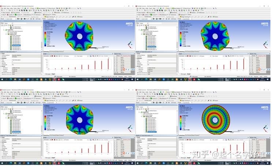The height and width of the screenshot is (166, 272).
Task: Open Graph tab in Total Deformation 8 window
Action: click(x=189, y=74)
